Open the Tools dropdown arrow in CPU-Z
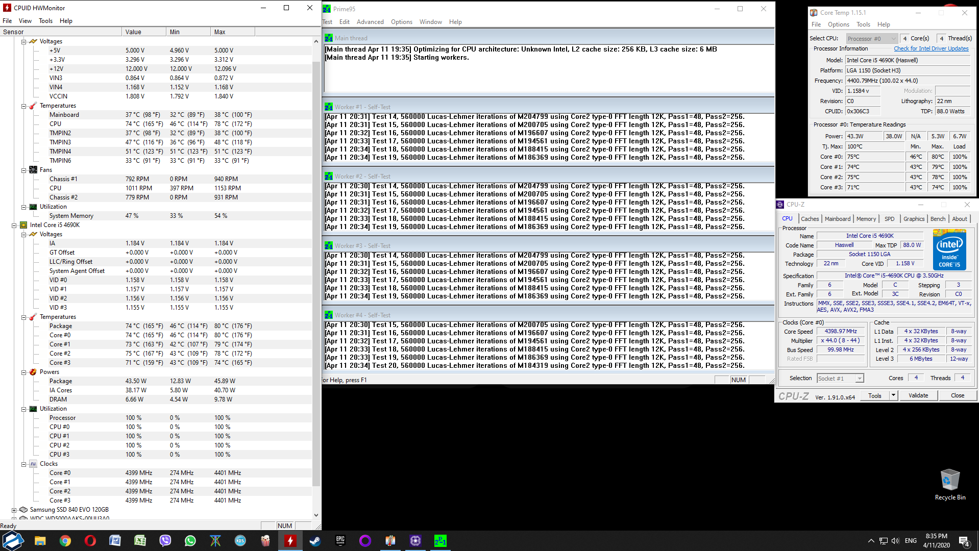Image resolution: width=979 pixels, height=551 pixels. pyautogui.click(x=893, y=395)
